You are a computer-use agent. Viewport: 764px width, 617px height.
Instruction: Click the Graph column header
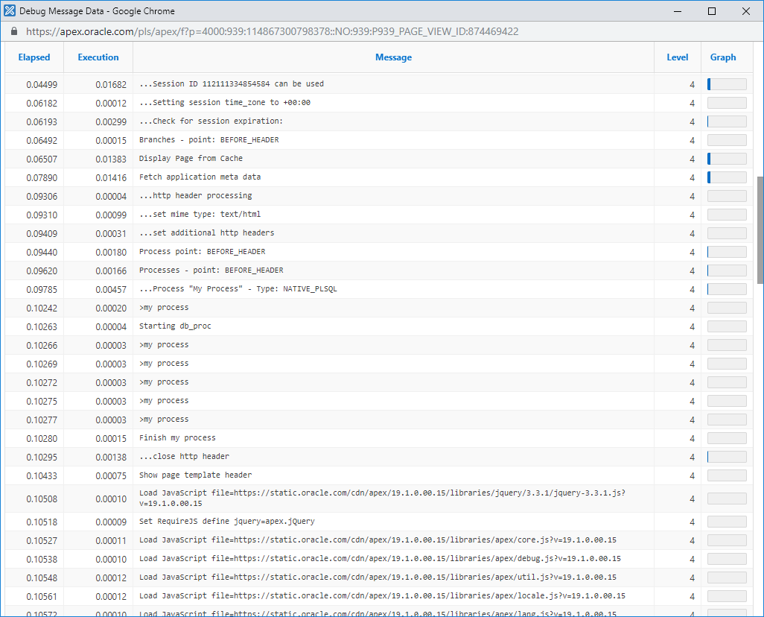click(722, 57)
